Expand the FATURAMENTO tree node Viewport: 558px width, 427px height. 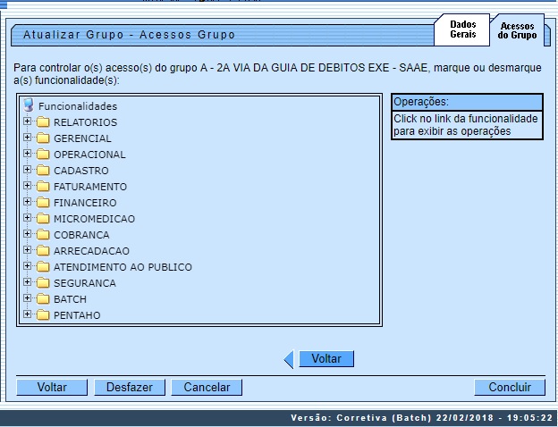pyautogui.click(x=27, y=185)
